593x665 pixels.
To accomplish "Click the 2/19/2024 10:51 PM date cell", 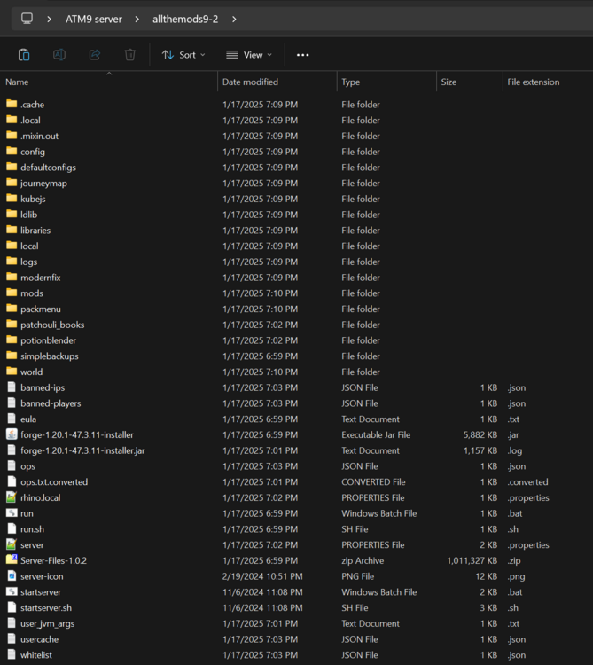I will tap(262, 576).
